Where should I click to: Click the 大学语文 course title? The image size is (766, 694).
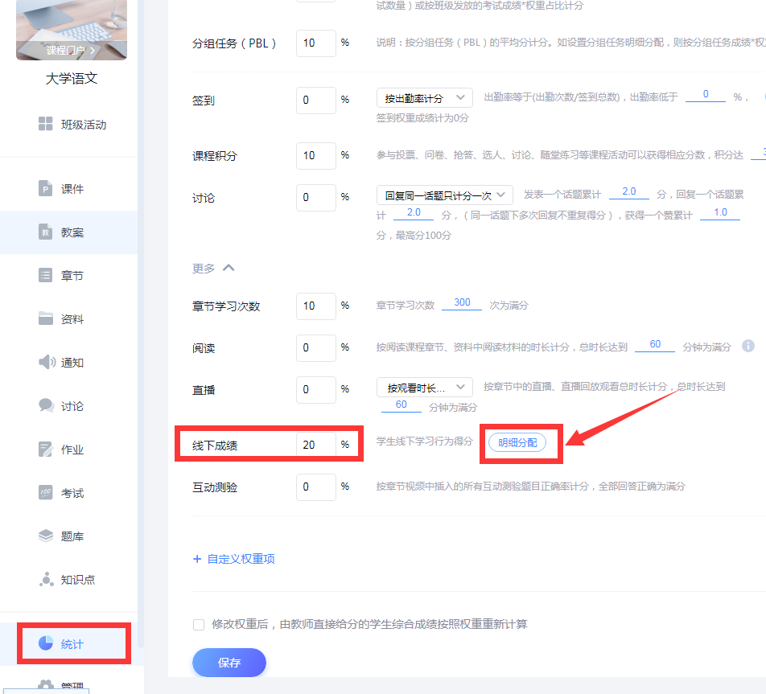click(72, 78)
